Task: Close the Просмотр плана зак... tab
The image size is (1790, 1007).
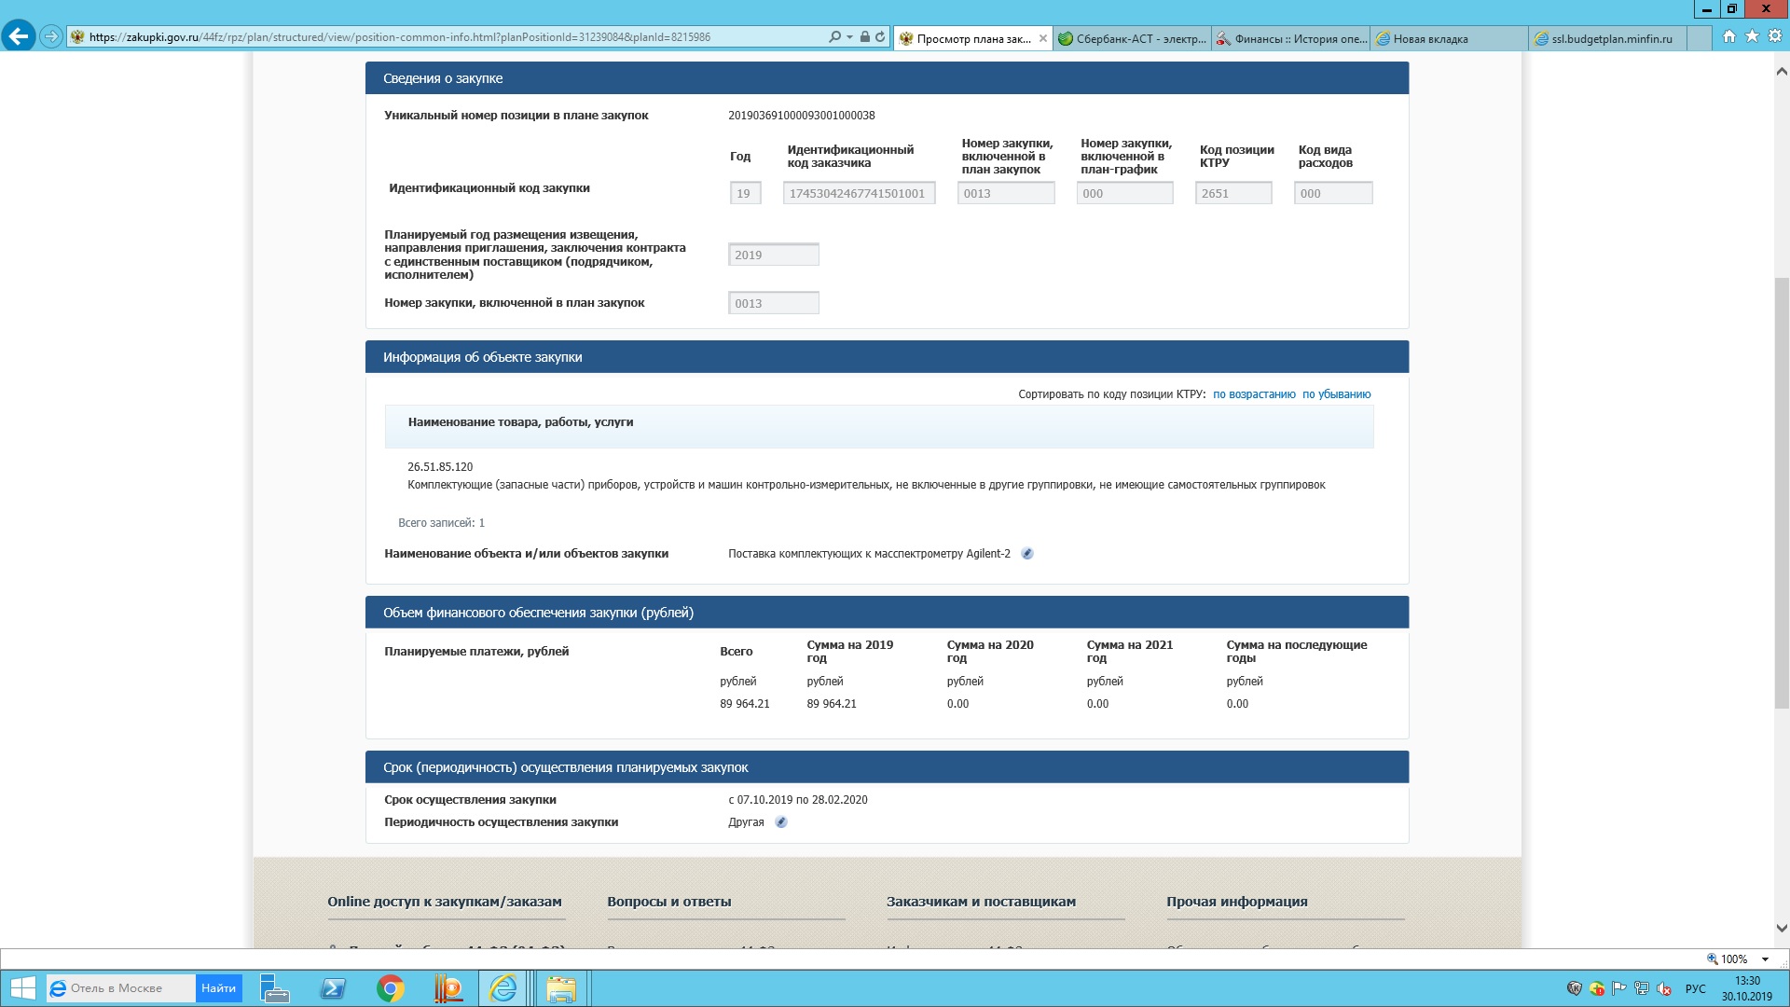Action: (1043, 38)
